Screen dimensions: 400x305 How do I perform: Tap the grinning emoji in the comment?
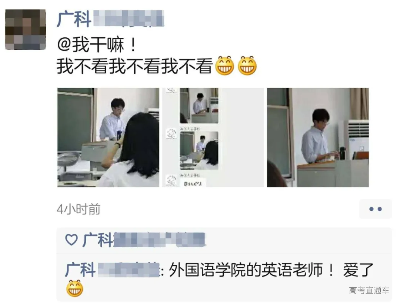74,288
